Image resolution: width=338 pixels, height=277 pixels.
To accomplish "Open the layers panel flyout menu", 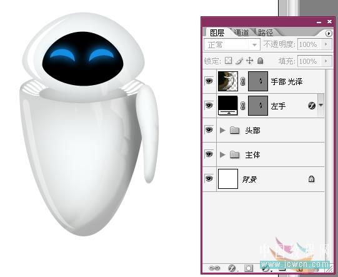I will pos(329,33).
